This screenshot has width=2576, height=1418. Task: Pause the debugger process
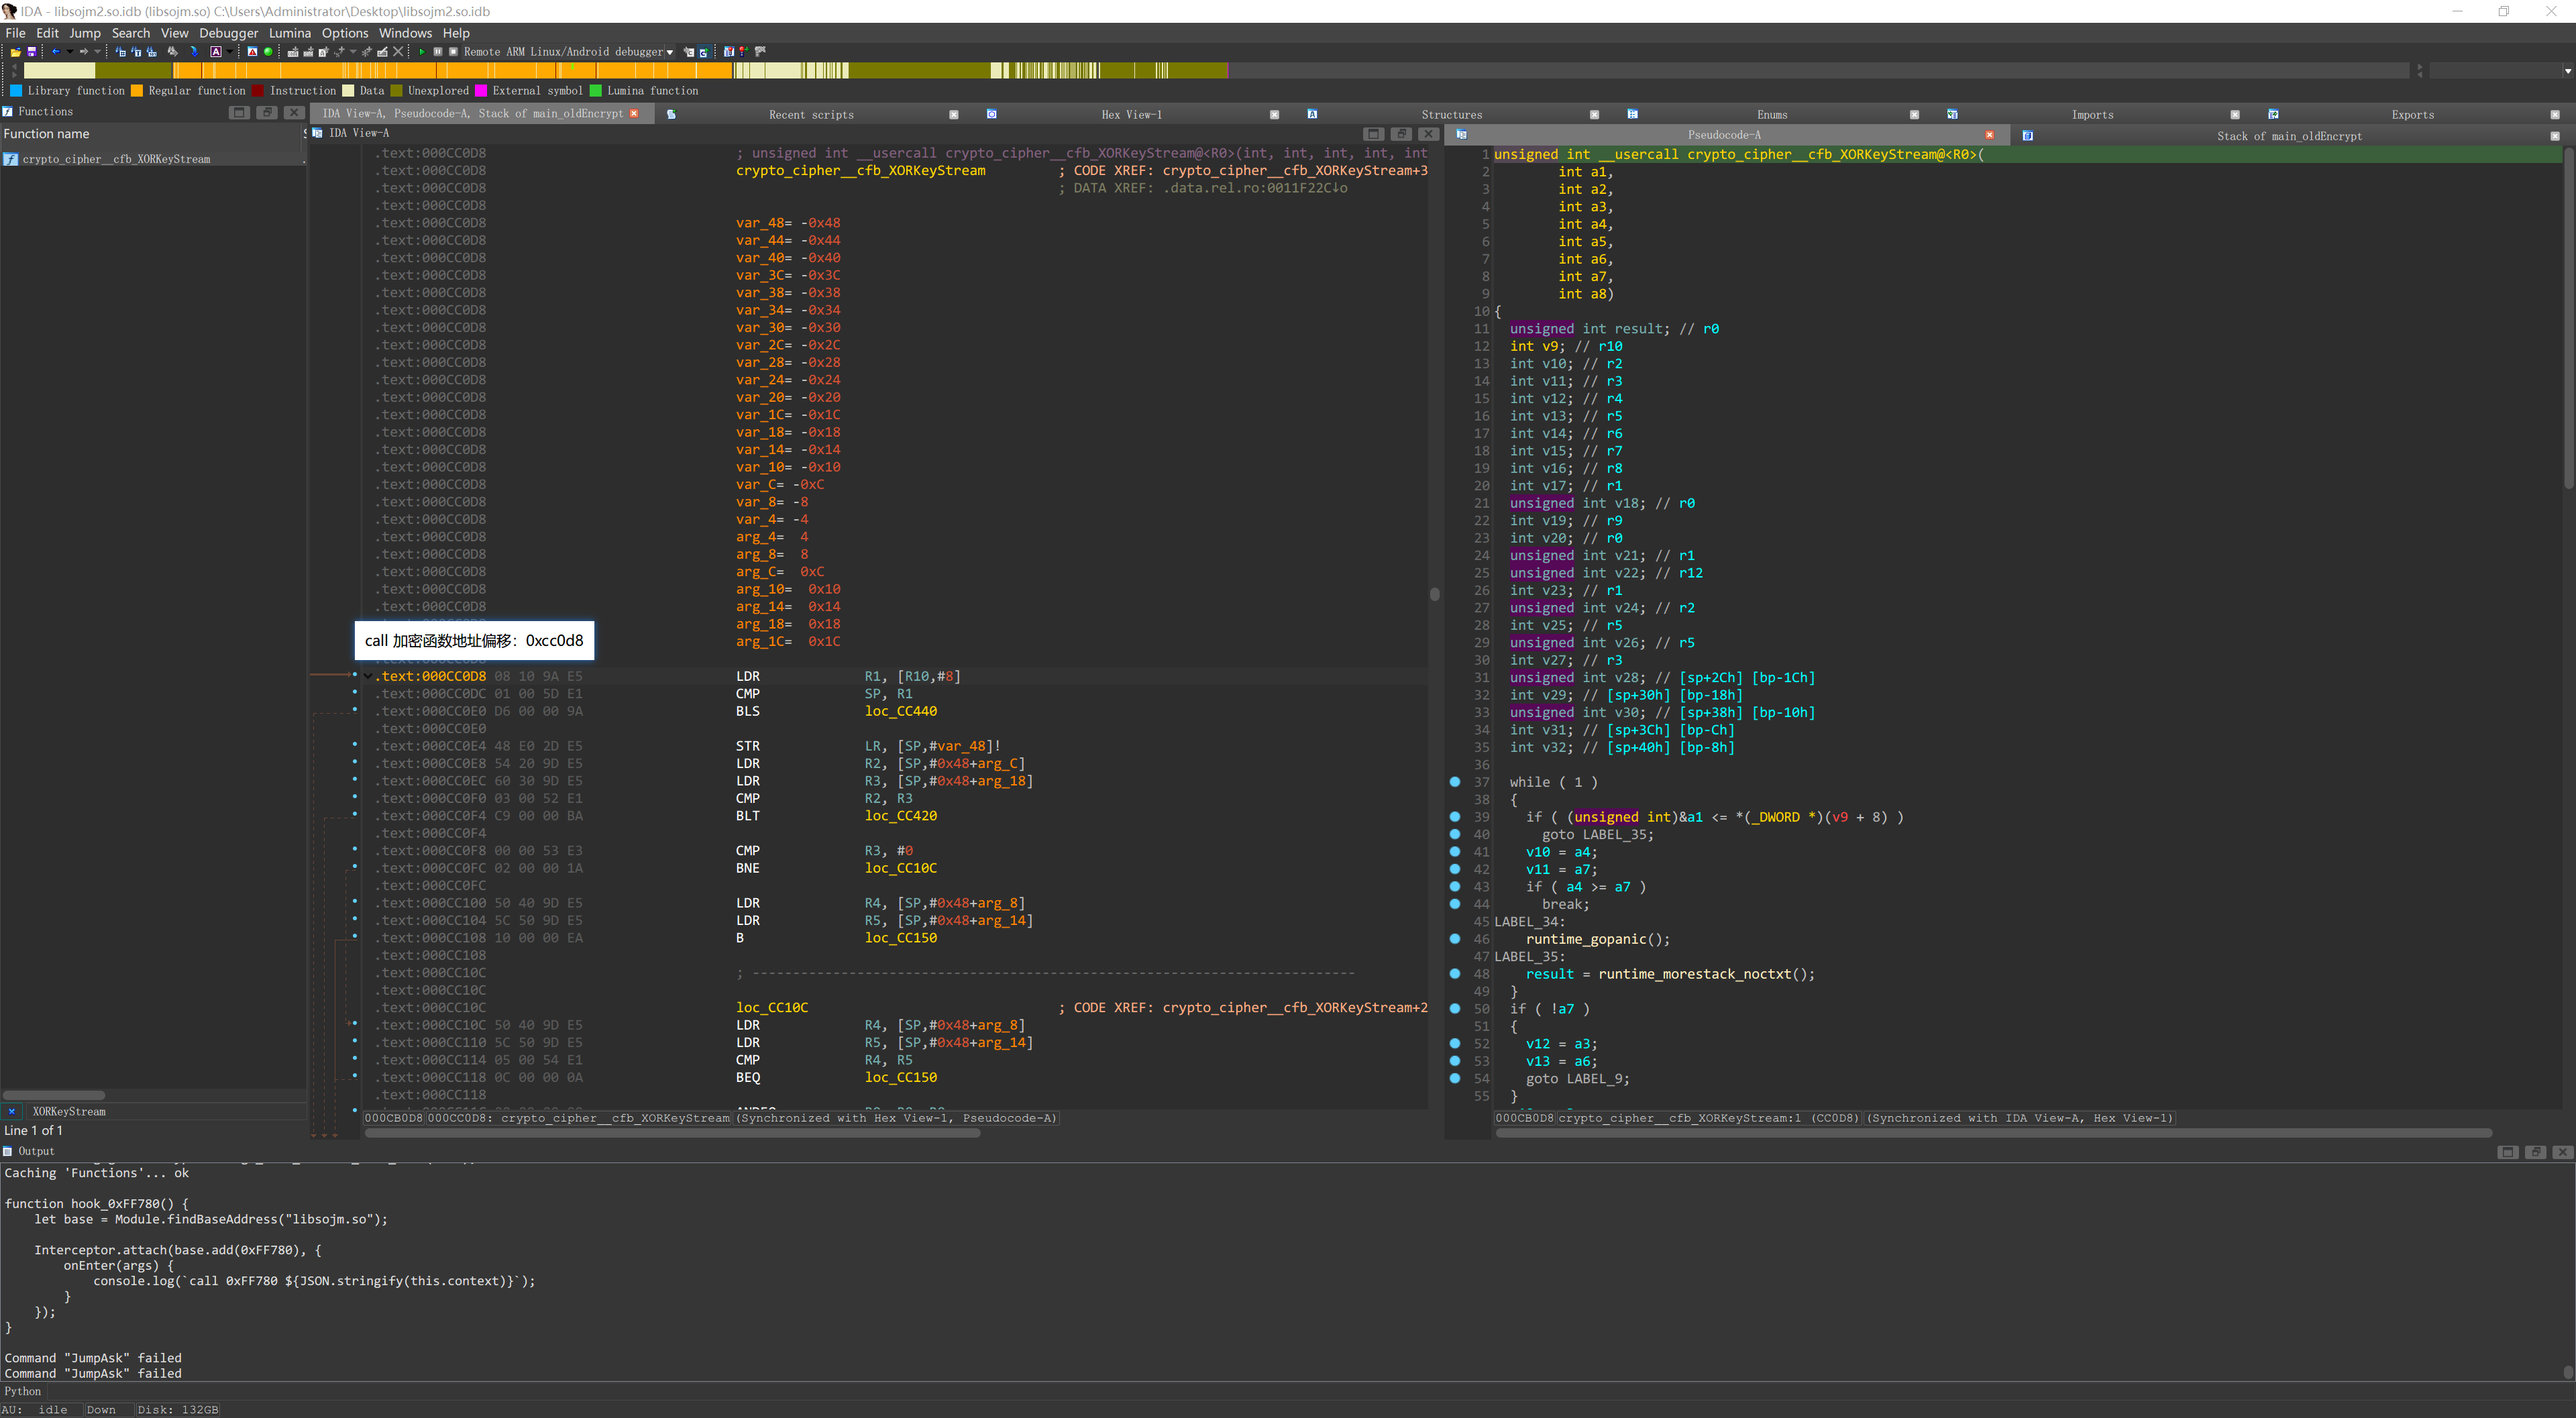[438, 52]
